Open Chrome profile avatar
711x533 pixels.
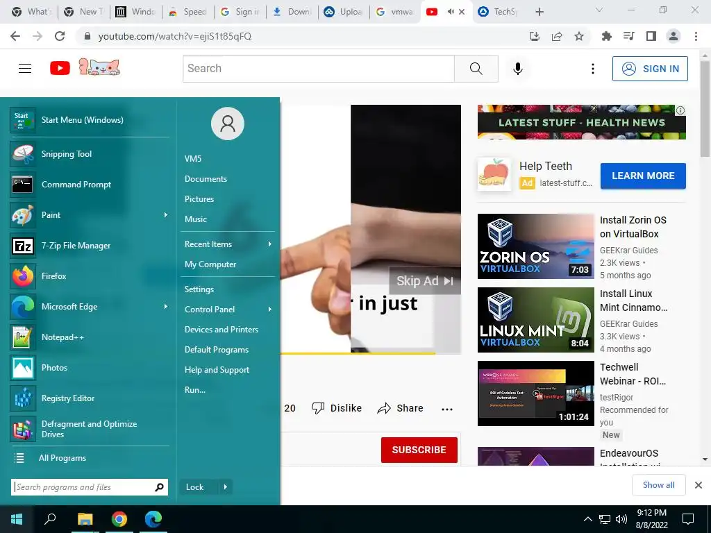(674, 36)
